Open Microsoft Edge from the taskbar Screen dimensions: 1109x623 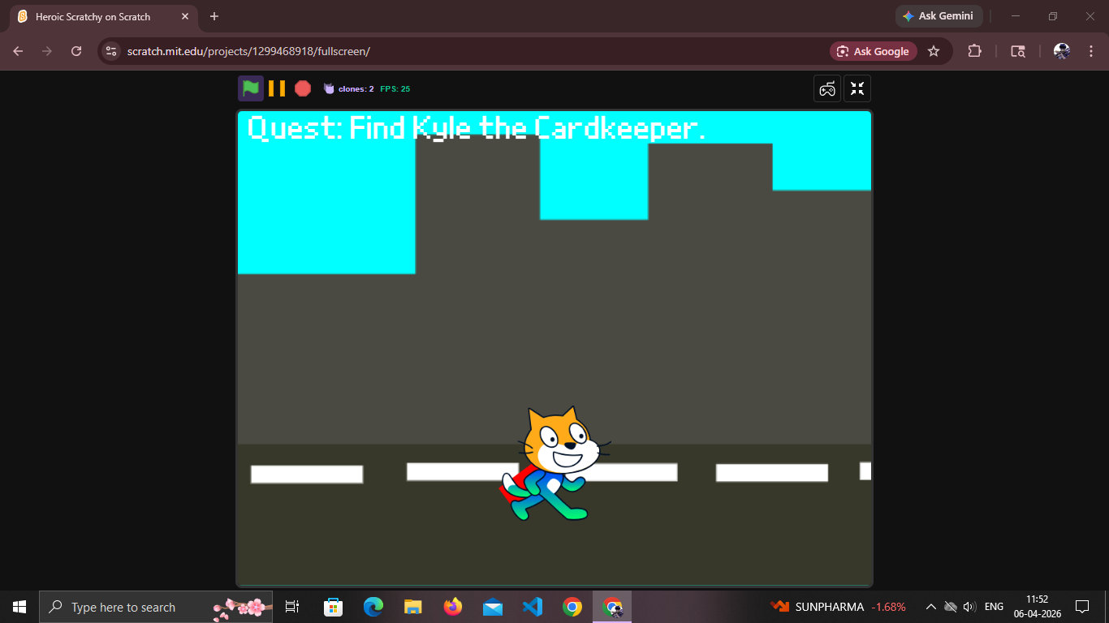pyautogui.click(x=373, y=607)
